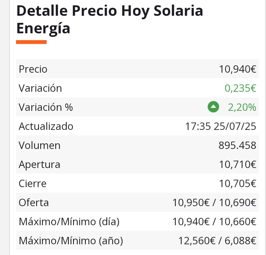Viewport: 266px width, 255px height.
Task: Click the 2,20% variation percentage
Action: [x=242, y=107]
